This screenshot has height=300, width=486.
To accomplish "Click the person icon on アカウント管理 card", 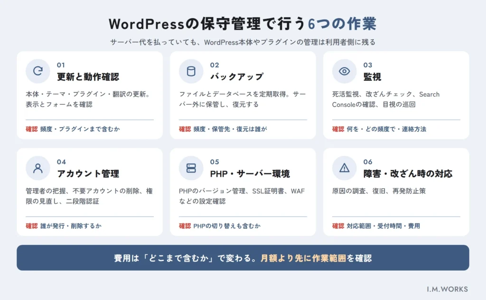I will tap(38, 168).
